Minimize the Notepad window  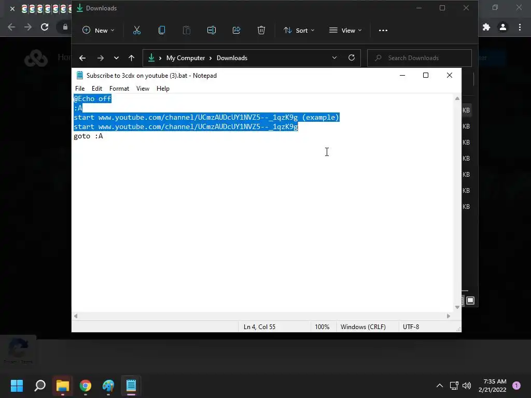(x=402, y=76)
